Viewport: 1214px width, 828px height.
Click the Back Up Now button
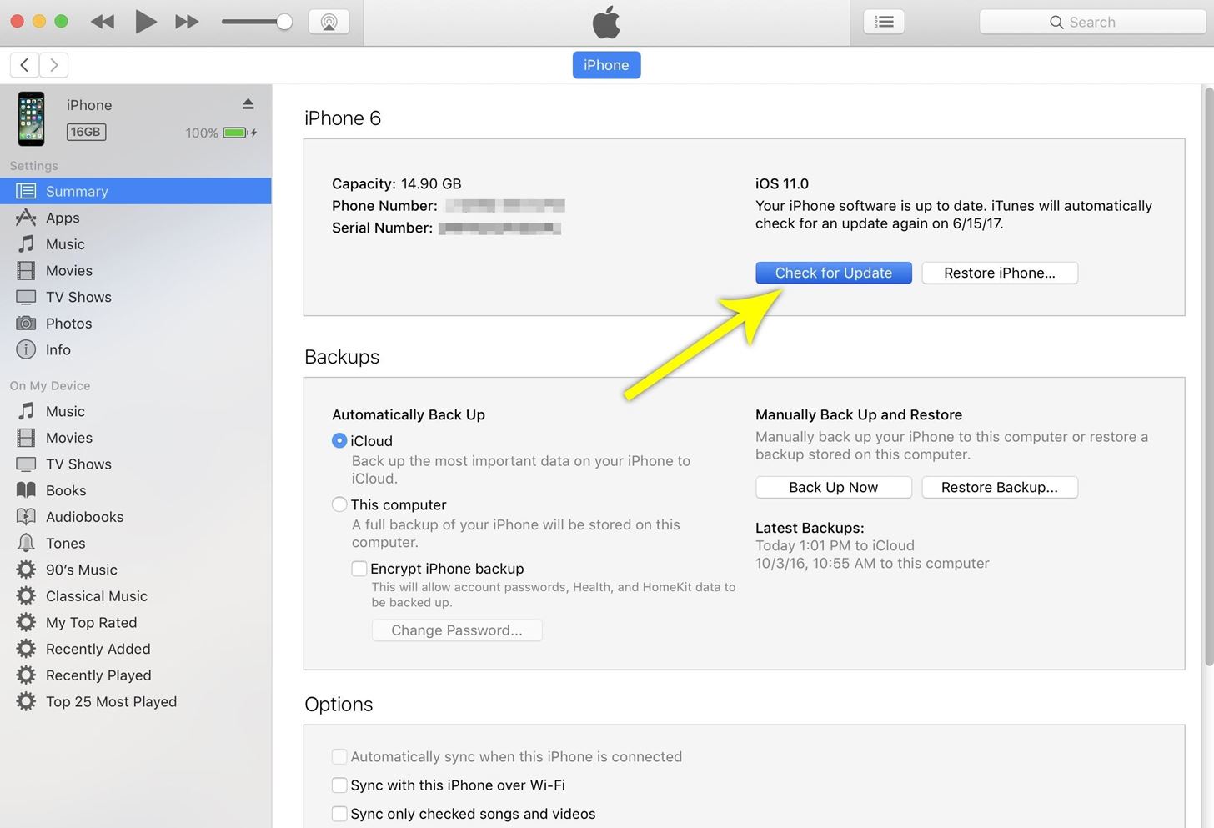(834, 487)
